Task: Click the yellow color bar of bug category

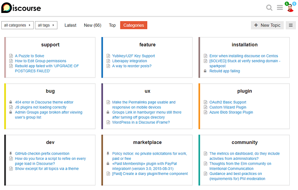Action: [x=5, y=106]
